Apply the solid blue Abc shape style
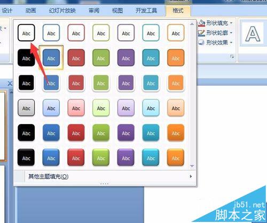Image resolution: width=267 pixels, height=223 pixels. 51,58
